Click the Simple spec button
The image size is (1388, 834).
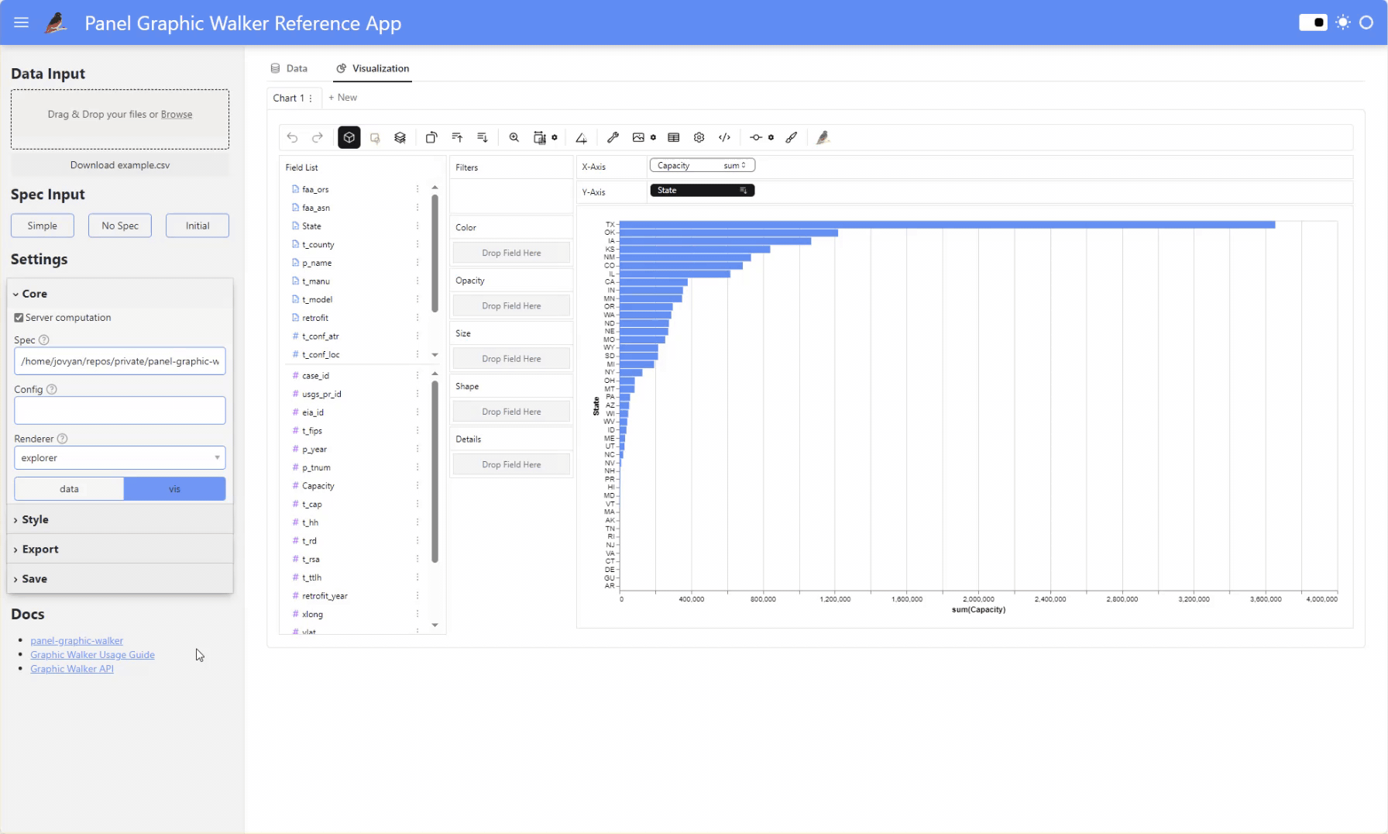coord(43,226)
